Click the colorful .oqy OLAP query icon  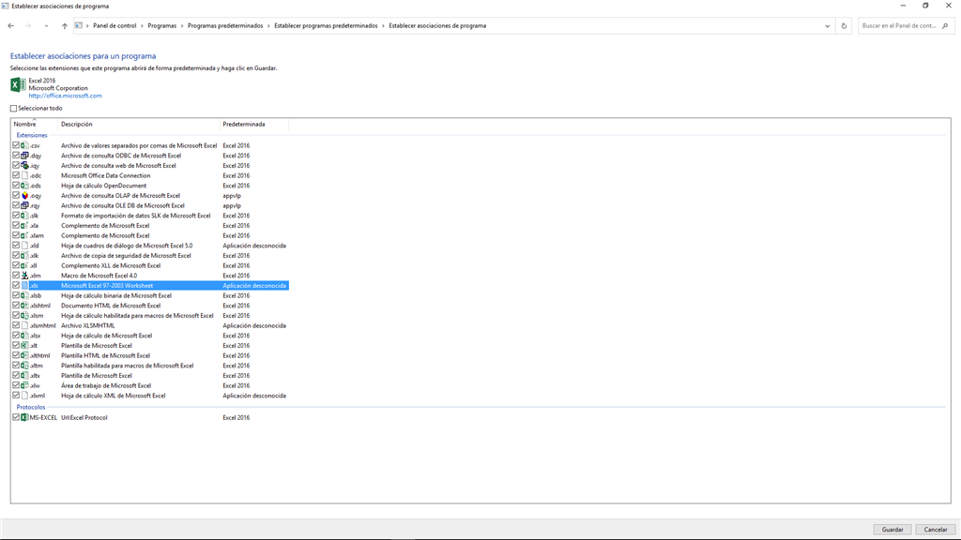pos(24,195)
